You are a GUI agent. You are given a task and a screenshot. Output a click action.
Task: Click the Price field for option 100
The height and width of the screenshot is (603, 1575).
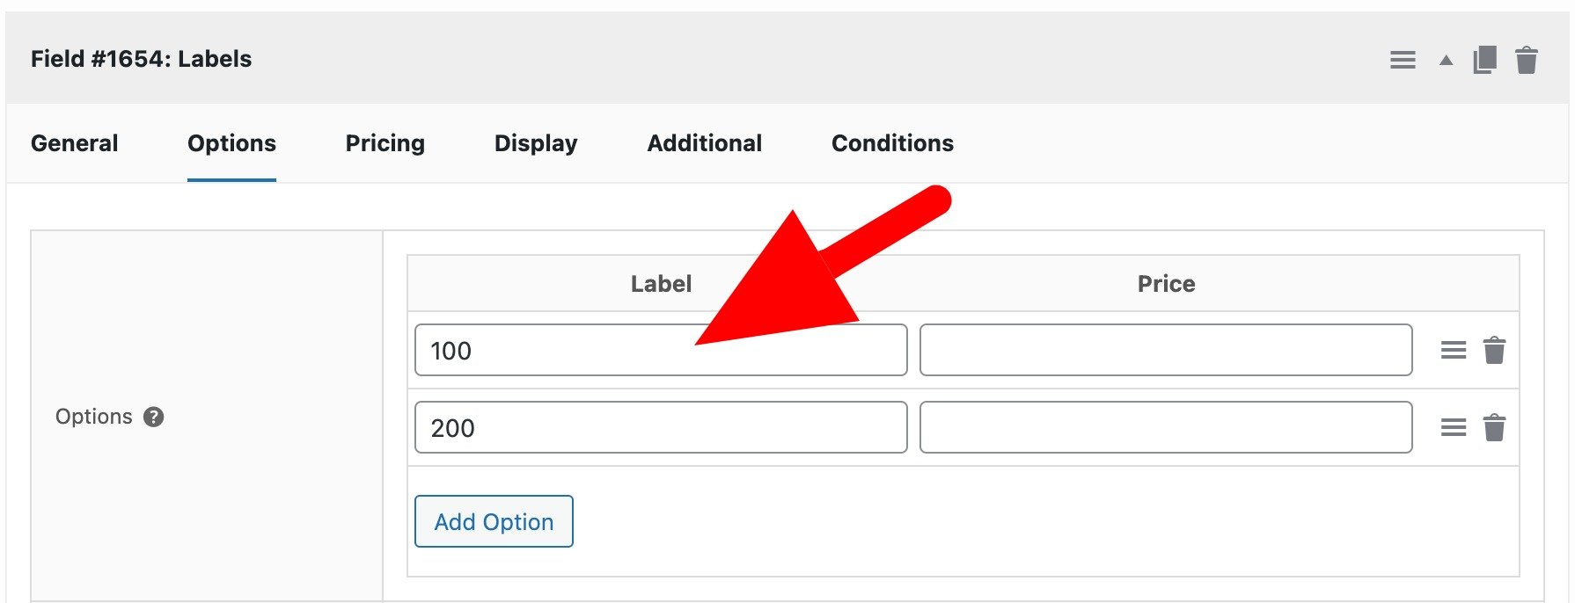click(1165, 349)
